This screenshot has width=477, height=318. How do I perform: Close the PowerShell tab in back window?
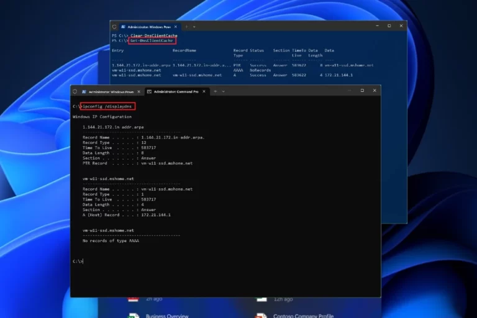point(176,27)
